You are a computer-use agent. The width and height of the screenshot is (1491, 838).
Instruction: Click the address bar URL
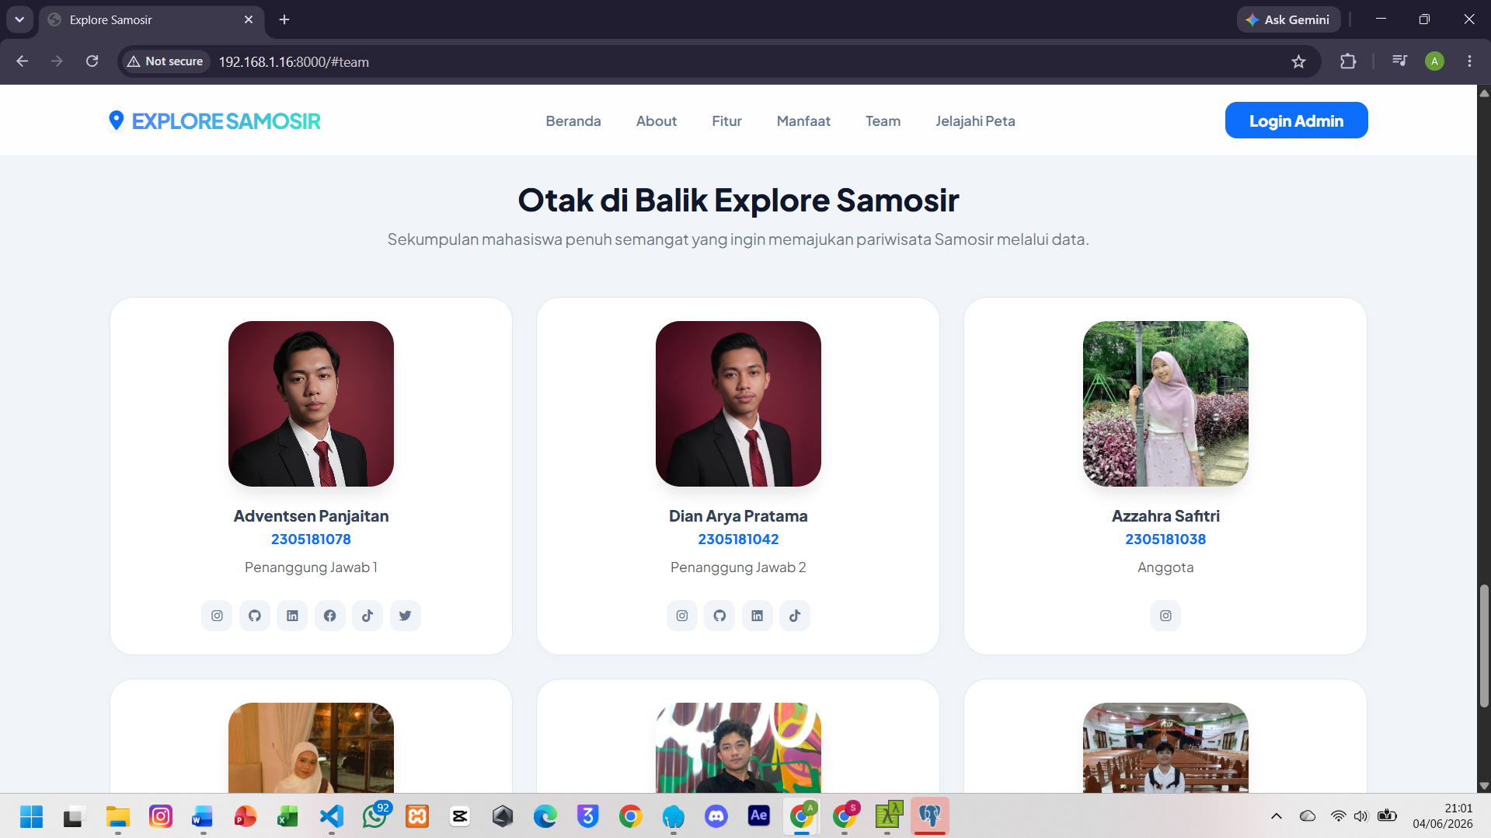(294, 61)
